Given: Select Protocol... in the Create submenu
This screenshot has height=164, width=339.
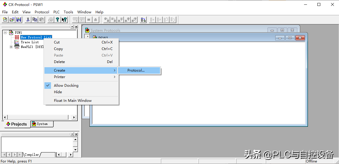Looking at the screenshot, I should click(x=139, y=70).
